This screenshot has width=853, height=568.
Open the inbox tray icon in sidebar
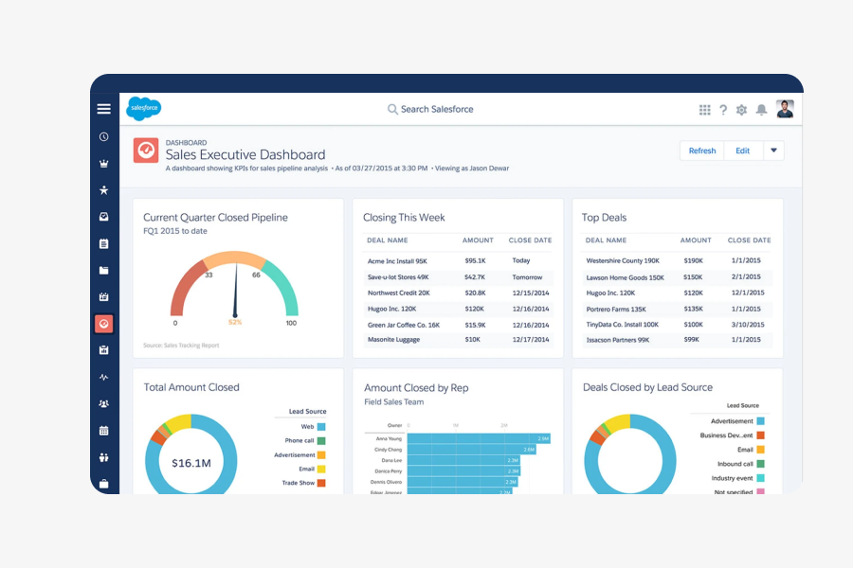pos(104,217)
